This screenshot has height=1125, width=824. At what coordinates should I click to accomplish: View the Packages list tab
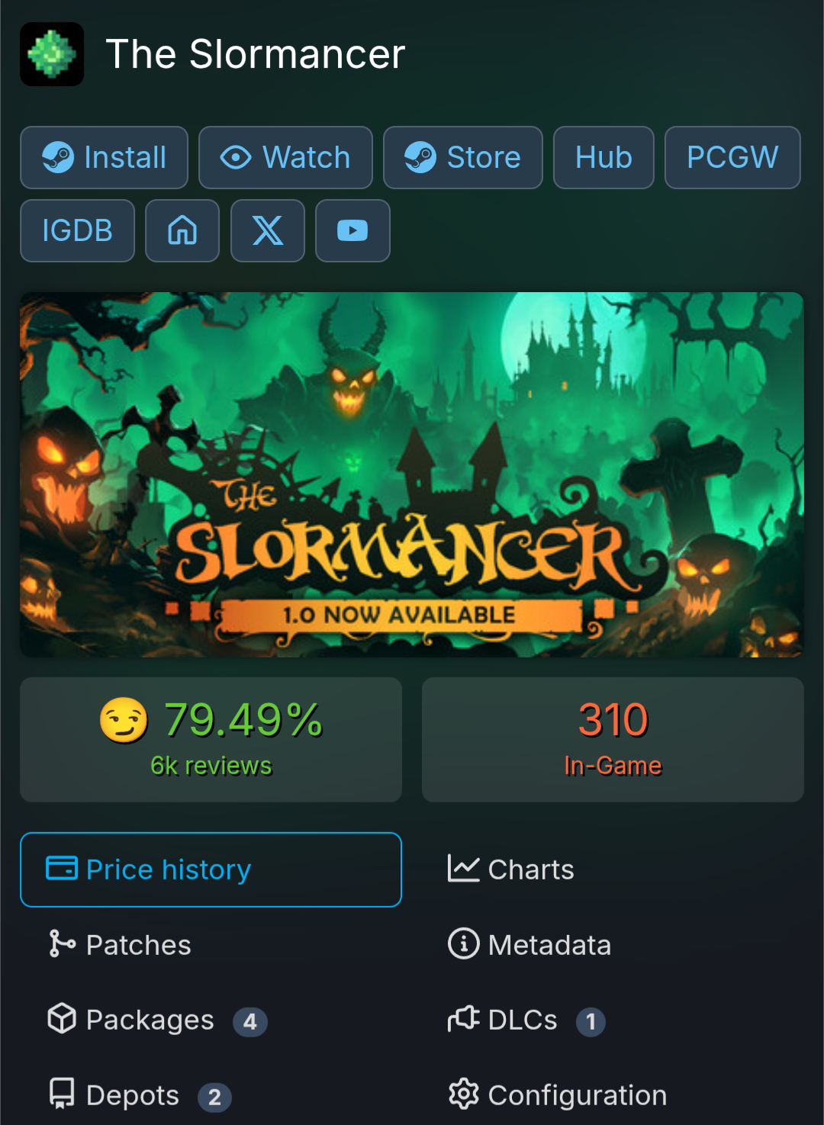click(x=211, y=1020)
